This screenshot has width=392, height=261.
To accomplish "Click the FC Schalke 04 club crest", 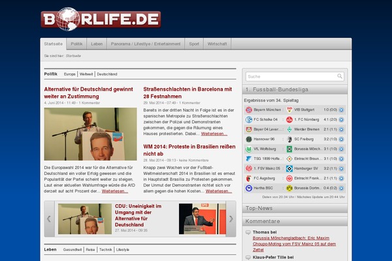I will pos(249,119).
